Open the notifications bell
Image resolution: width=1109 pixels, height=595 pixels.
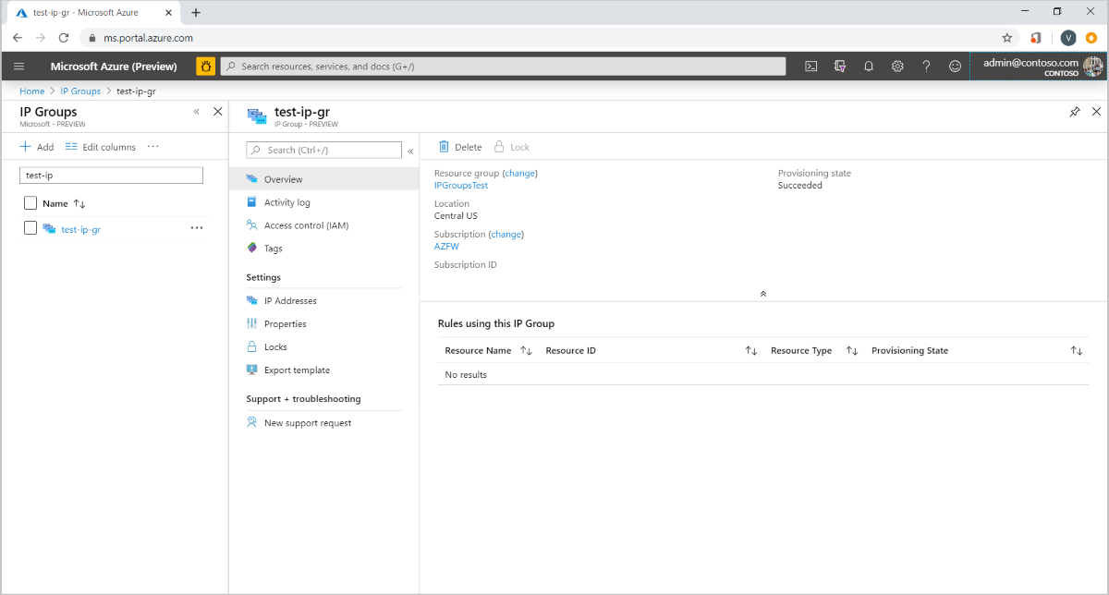(x=869, y=67)
